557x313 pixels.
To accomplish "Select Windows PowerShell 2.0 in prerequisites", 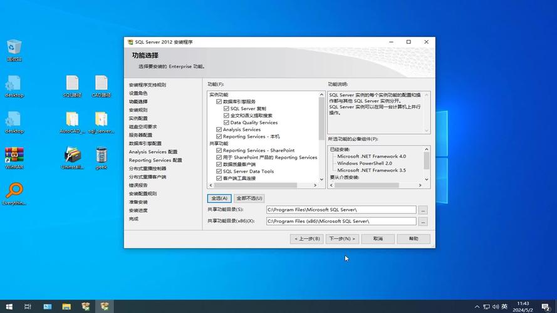I will click(365, 163).
